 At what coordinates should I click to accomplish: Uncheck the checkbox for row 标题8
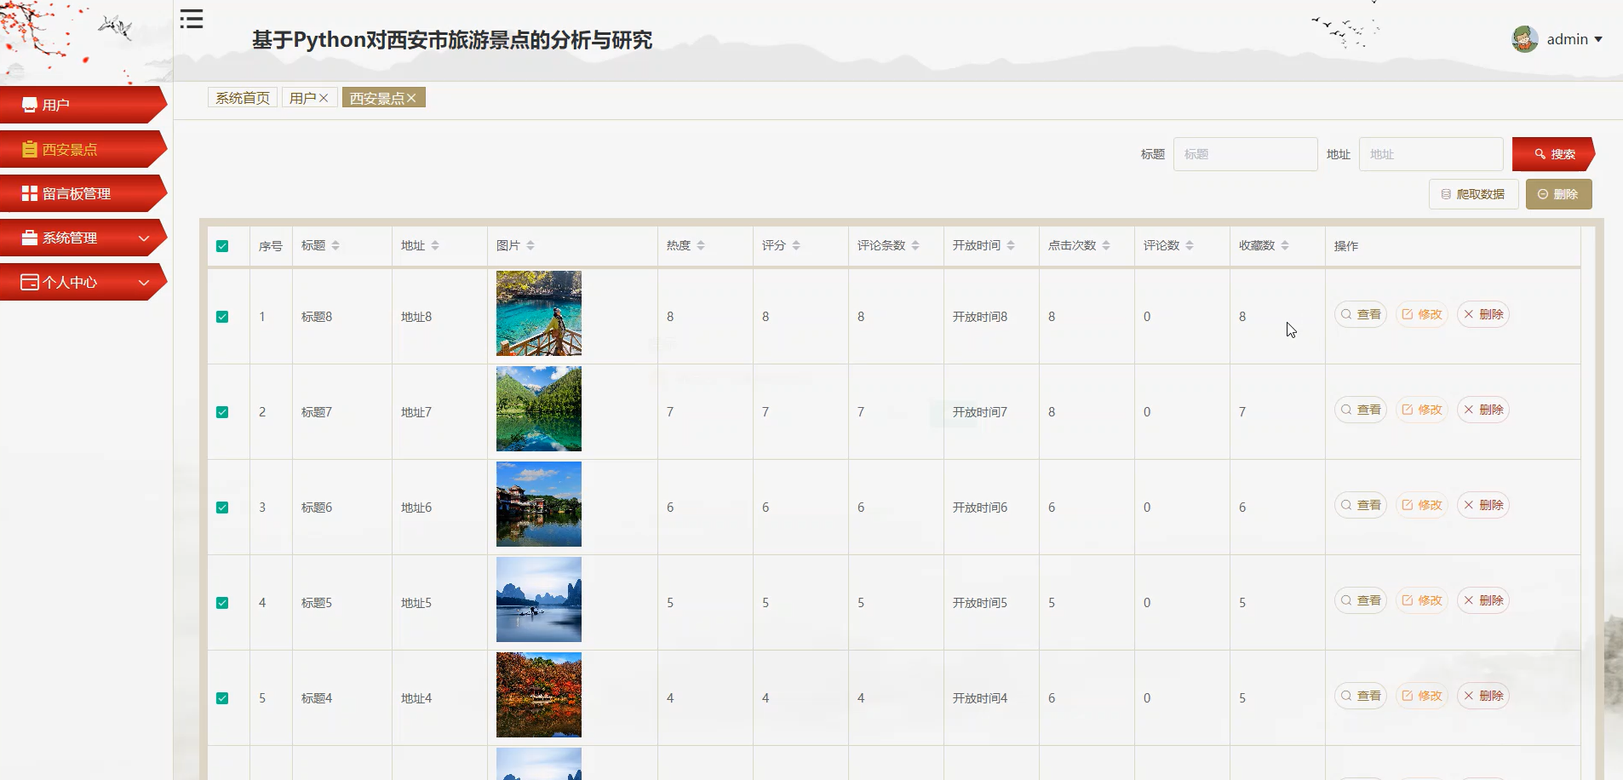click(222, 317)
